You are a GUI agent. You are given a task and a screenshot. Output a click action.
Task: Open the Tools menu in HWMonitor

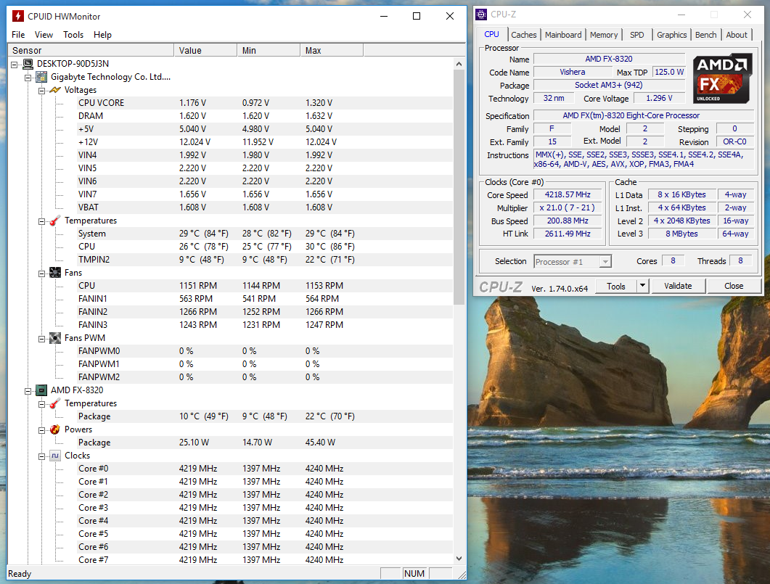pyautogui.click(x=73, y=35)
